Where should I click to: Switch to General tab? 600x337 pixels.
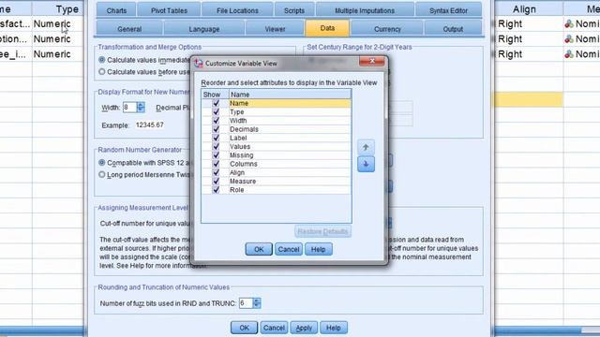click(x=129, y=29)
